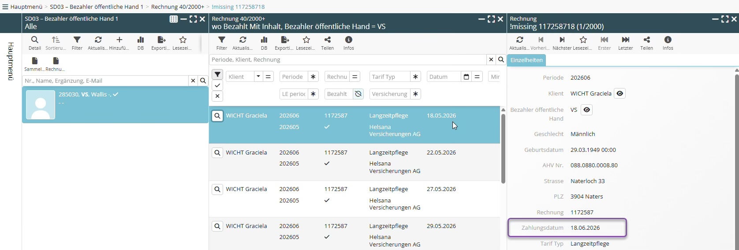Open the Datum calendar picker

click(466, 77)
